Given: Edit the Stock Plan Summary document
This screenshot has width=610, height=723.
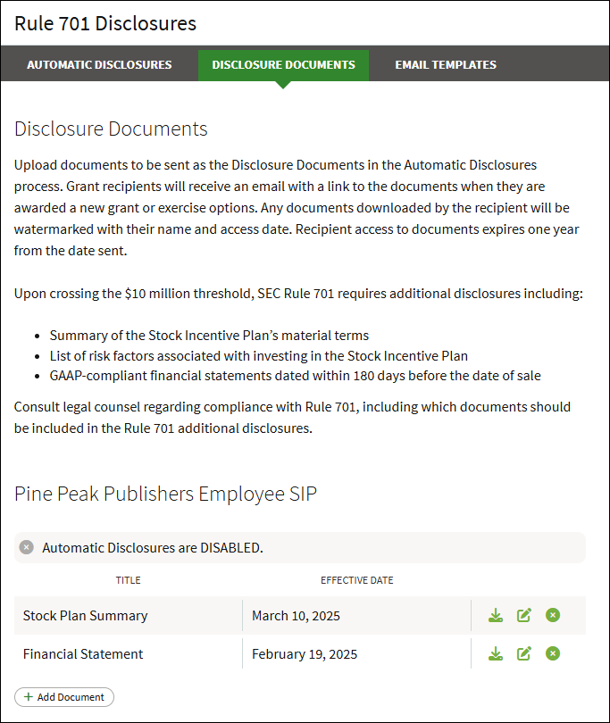Looking at the screenshot, I should 524,615.
